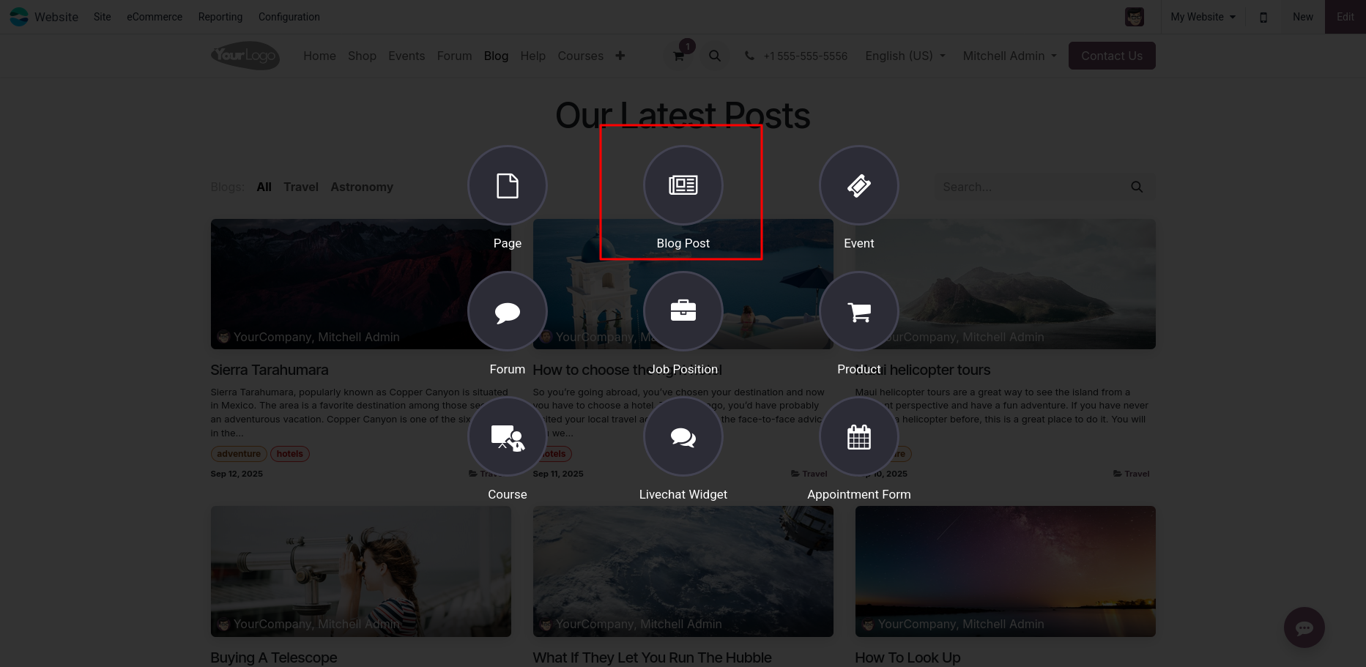Screen dimensions: 1366x667
Task: Open the Site menu
Action: tap(103, 17)
